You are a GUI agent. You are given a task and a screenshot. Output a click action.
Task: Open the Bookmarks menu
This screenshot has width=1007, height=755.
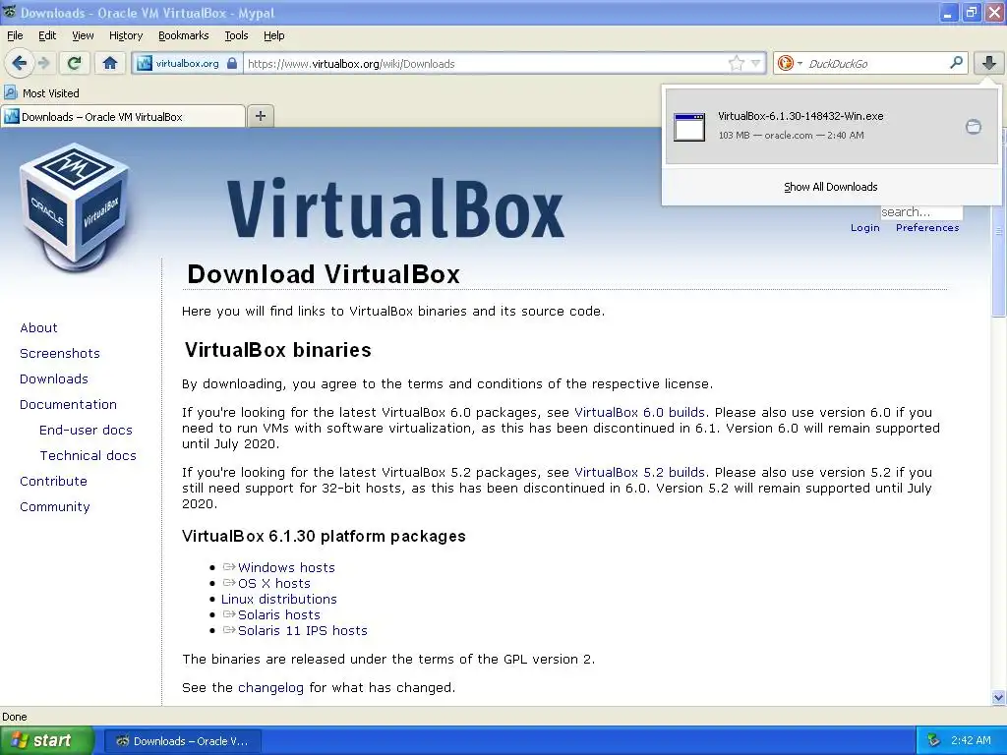pos(183,35)
